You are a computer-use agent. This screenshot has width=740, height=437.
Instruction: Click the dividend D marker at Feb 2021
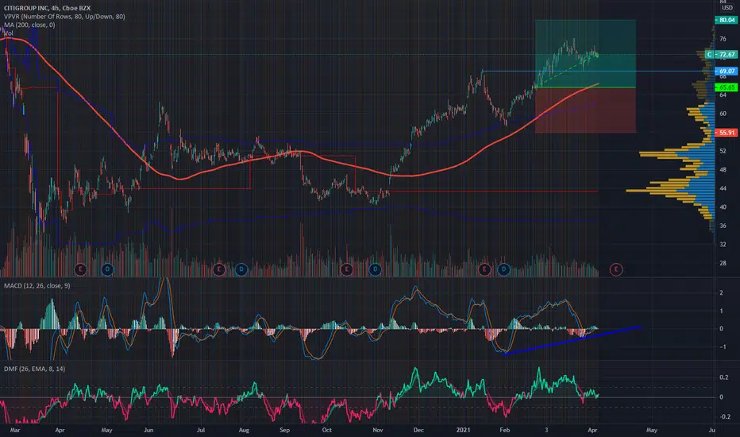point(503,269)
